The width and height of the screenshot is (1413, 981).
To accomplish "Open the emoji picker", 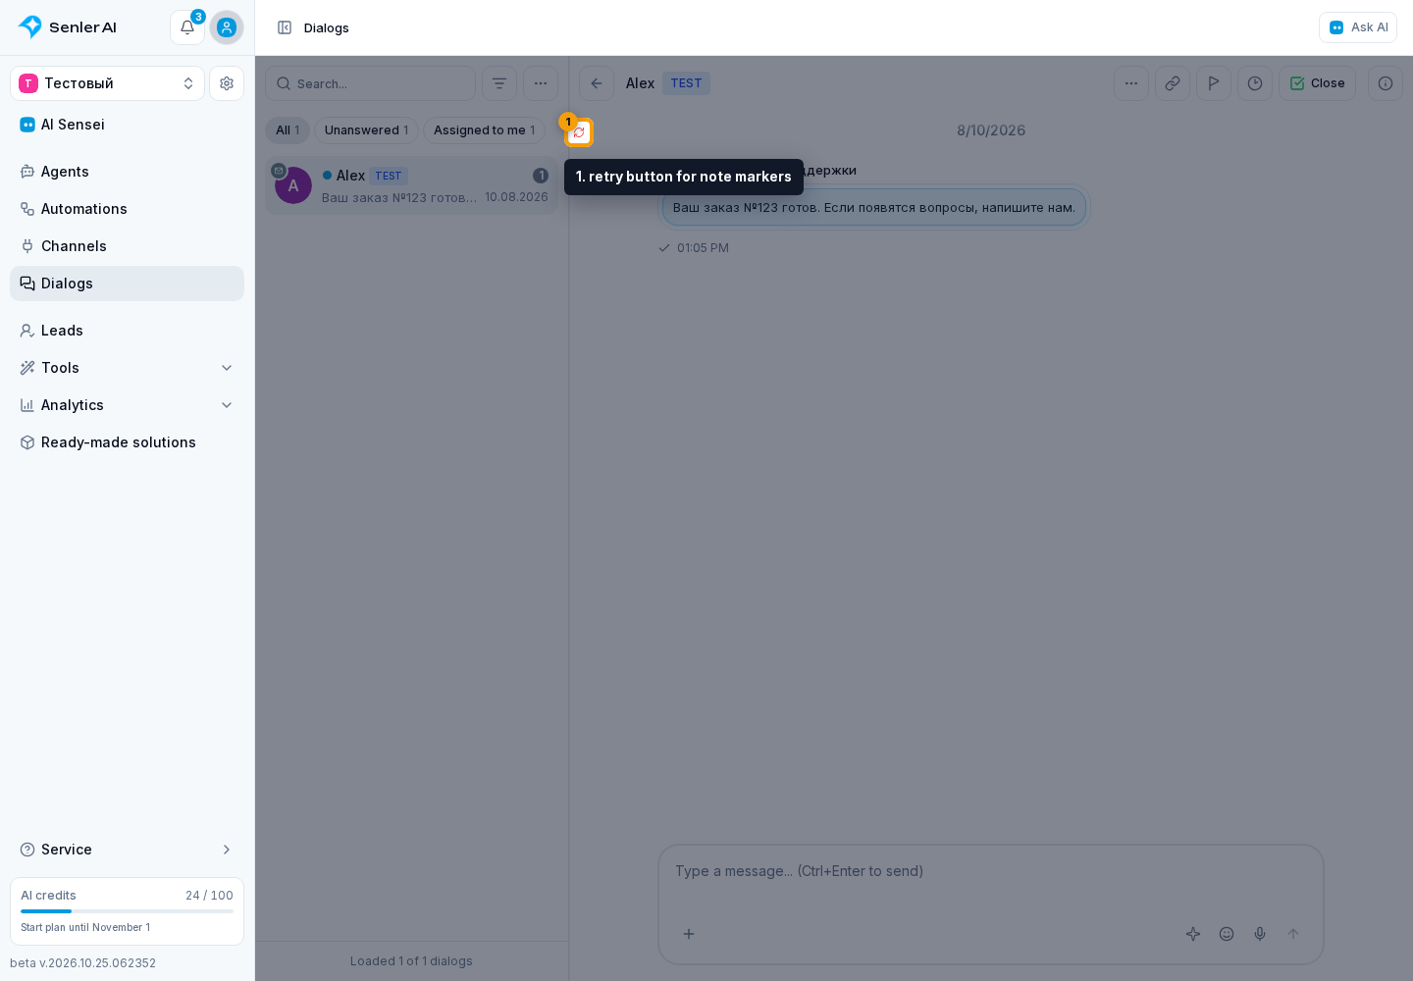I will [x=1227, y=934].
